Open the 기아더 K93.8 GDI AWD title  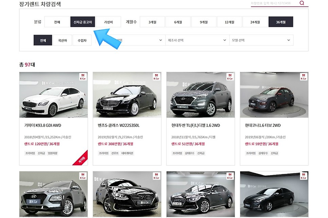click(43, 126)
